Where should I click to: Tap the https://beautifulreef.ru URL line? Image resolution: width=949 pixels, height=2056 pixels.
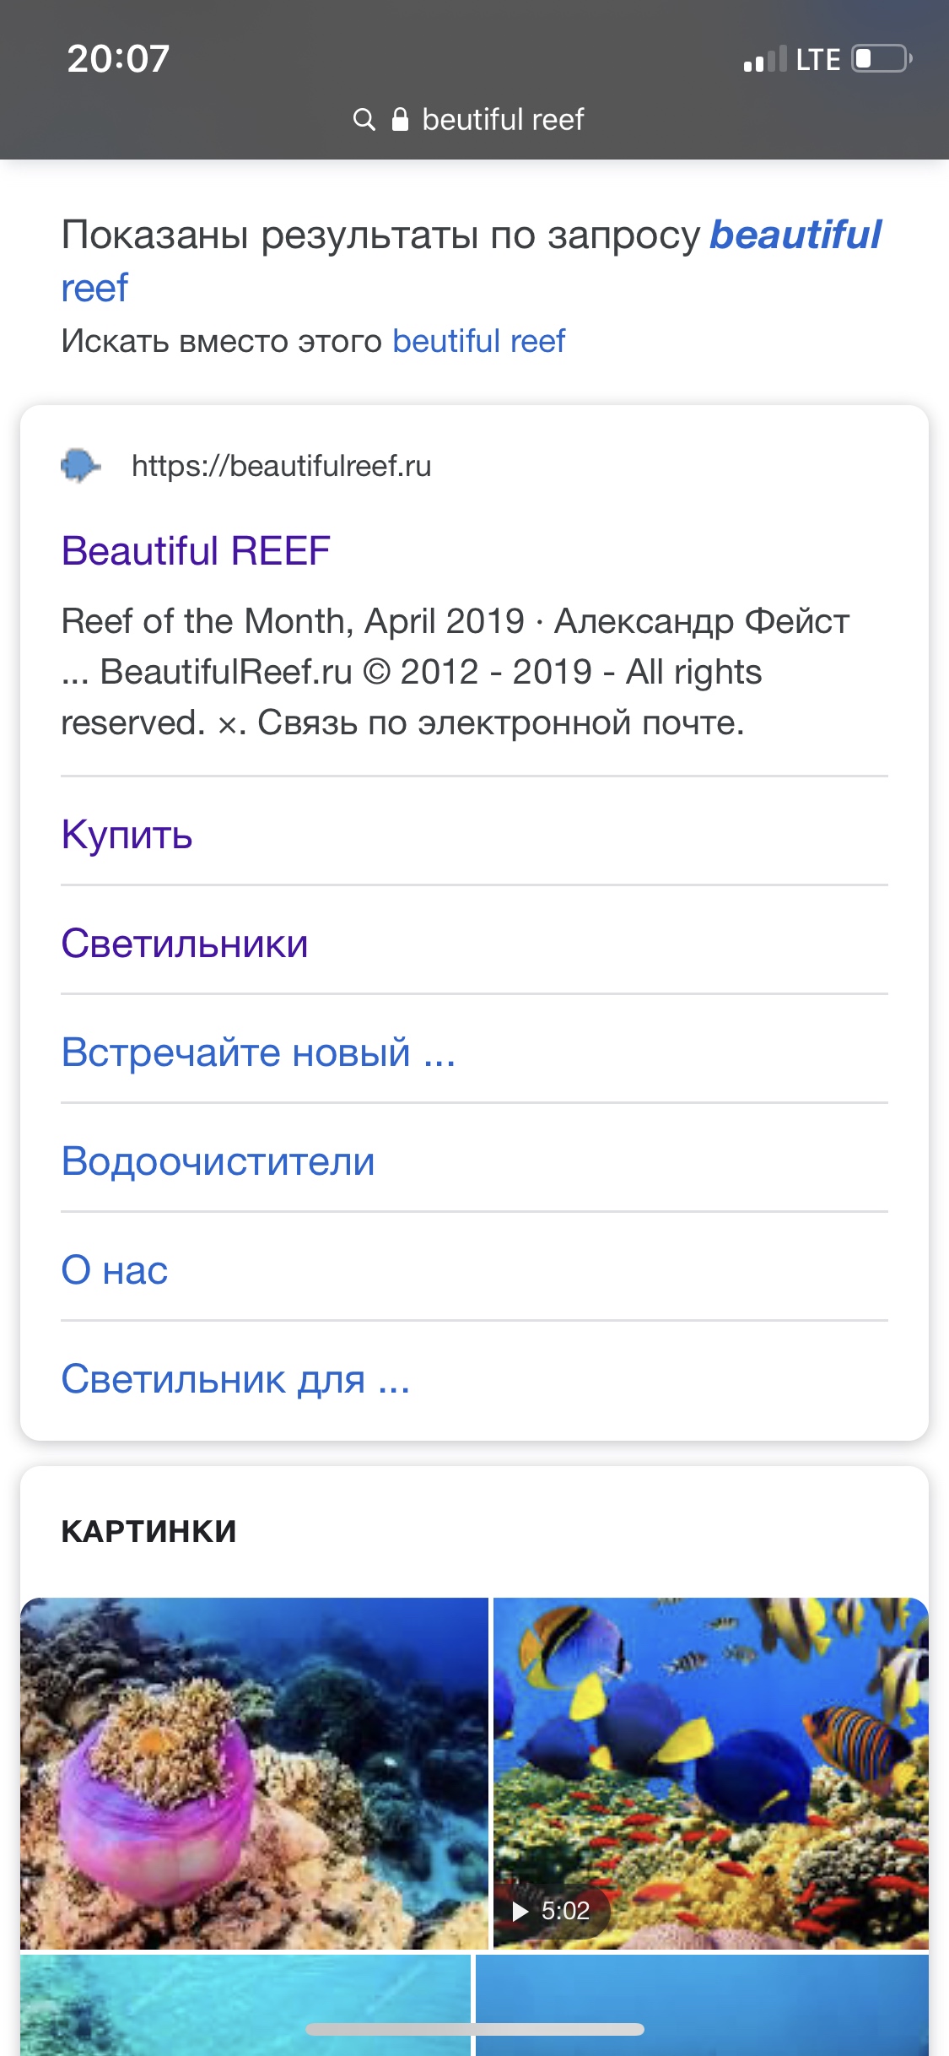pos(281,466)
